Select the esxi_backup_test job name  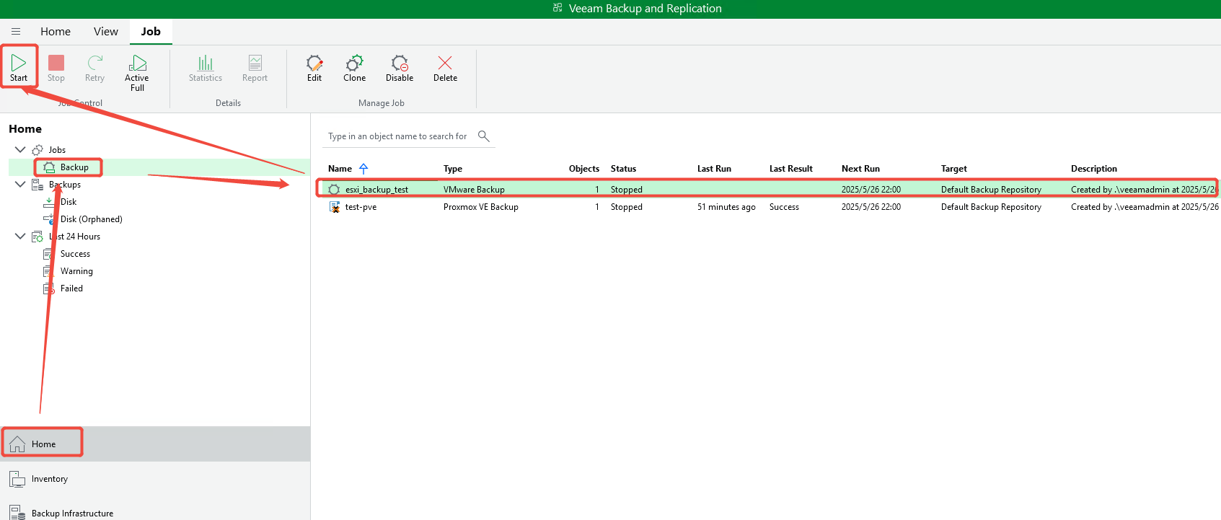(x=376, y=190)
